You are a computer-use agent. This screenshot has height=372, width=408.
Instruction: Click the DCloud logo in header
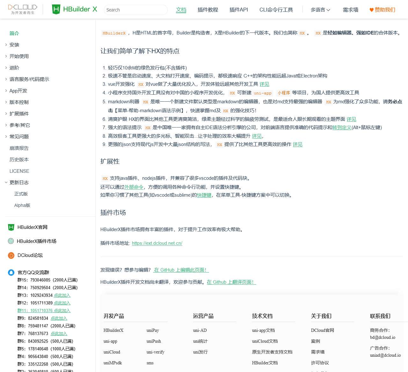[x=23, y=10]
